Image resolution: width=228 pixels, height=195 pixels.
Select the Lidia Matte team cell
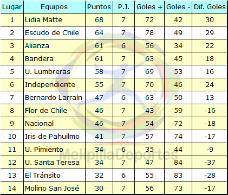click(x=54, y=20)
